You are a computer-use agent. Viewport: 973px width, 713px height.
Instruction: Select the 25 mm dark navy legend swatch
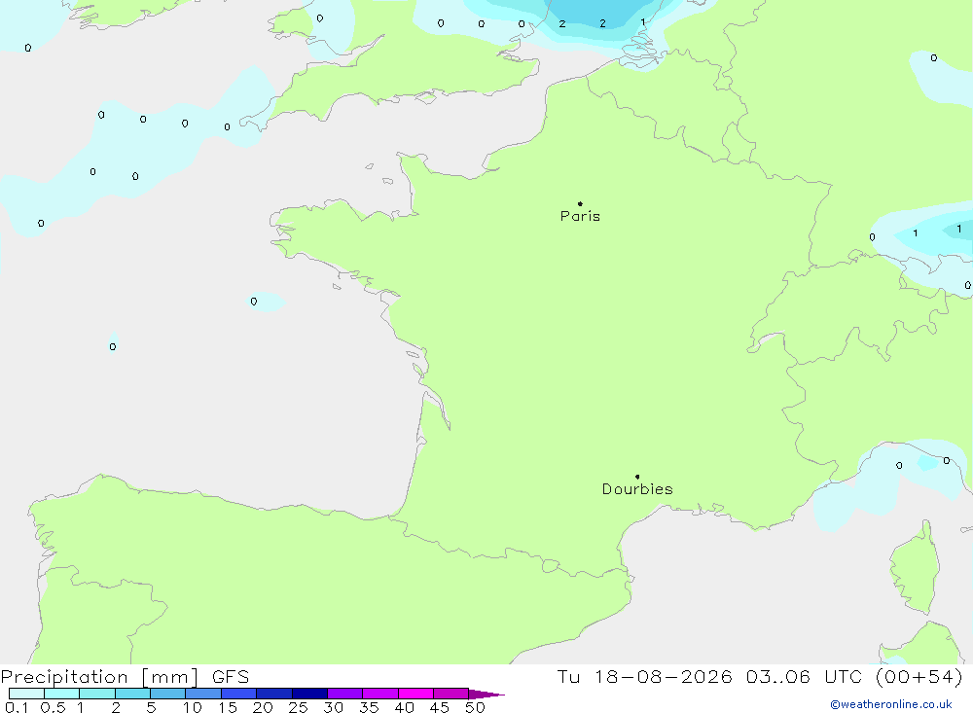pyautogui.click(x=309, y=694)
